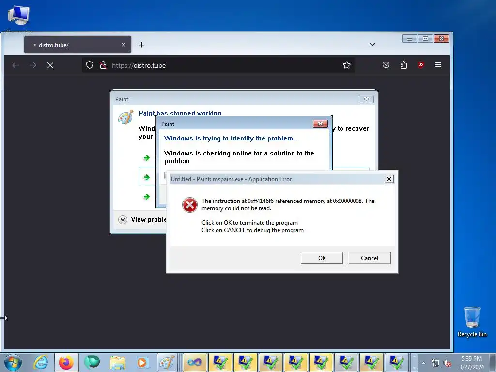
Task: Bookmark this page with the star icon
Action: (347, 65)
